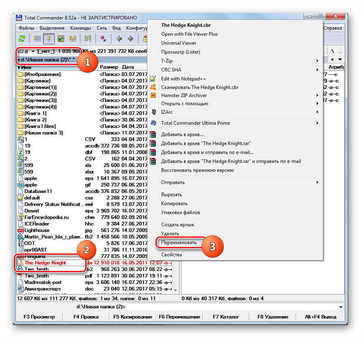Choose Open with File Viewer Plus
Image resolution: width=361 pixels, height=338 pixels.
[189, 34]
